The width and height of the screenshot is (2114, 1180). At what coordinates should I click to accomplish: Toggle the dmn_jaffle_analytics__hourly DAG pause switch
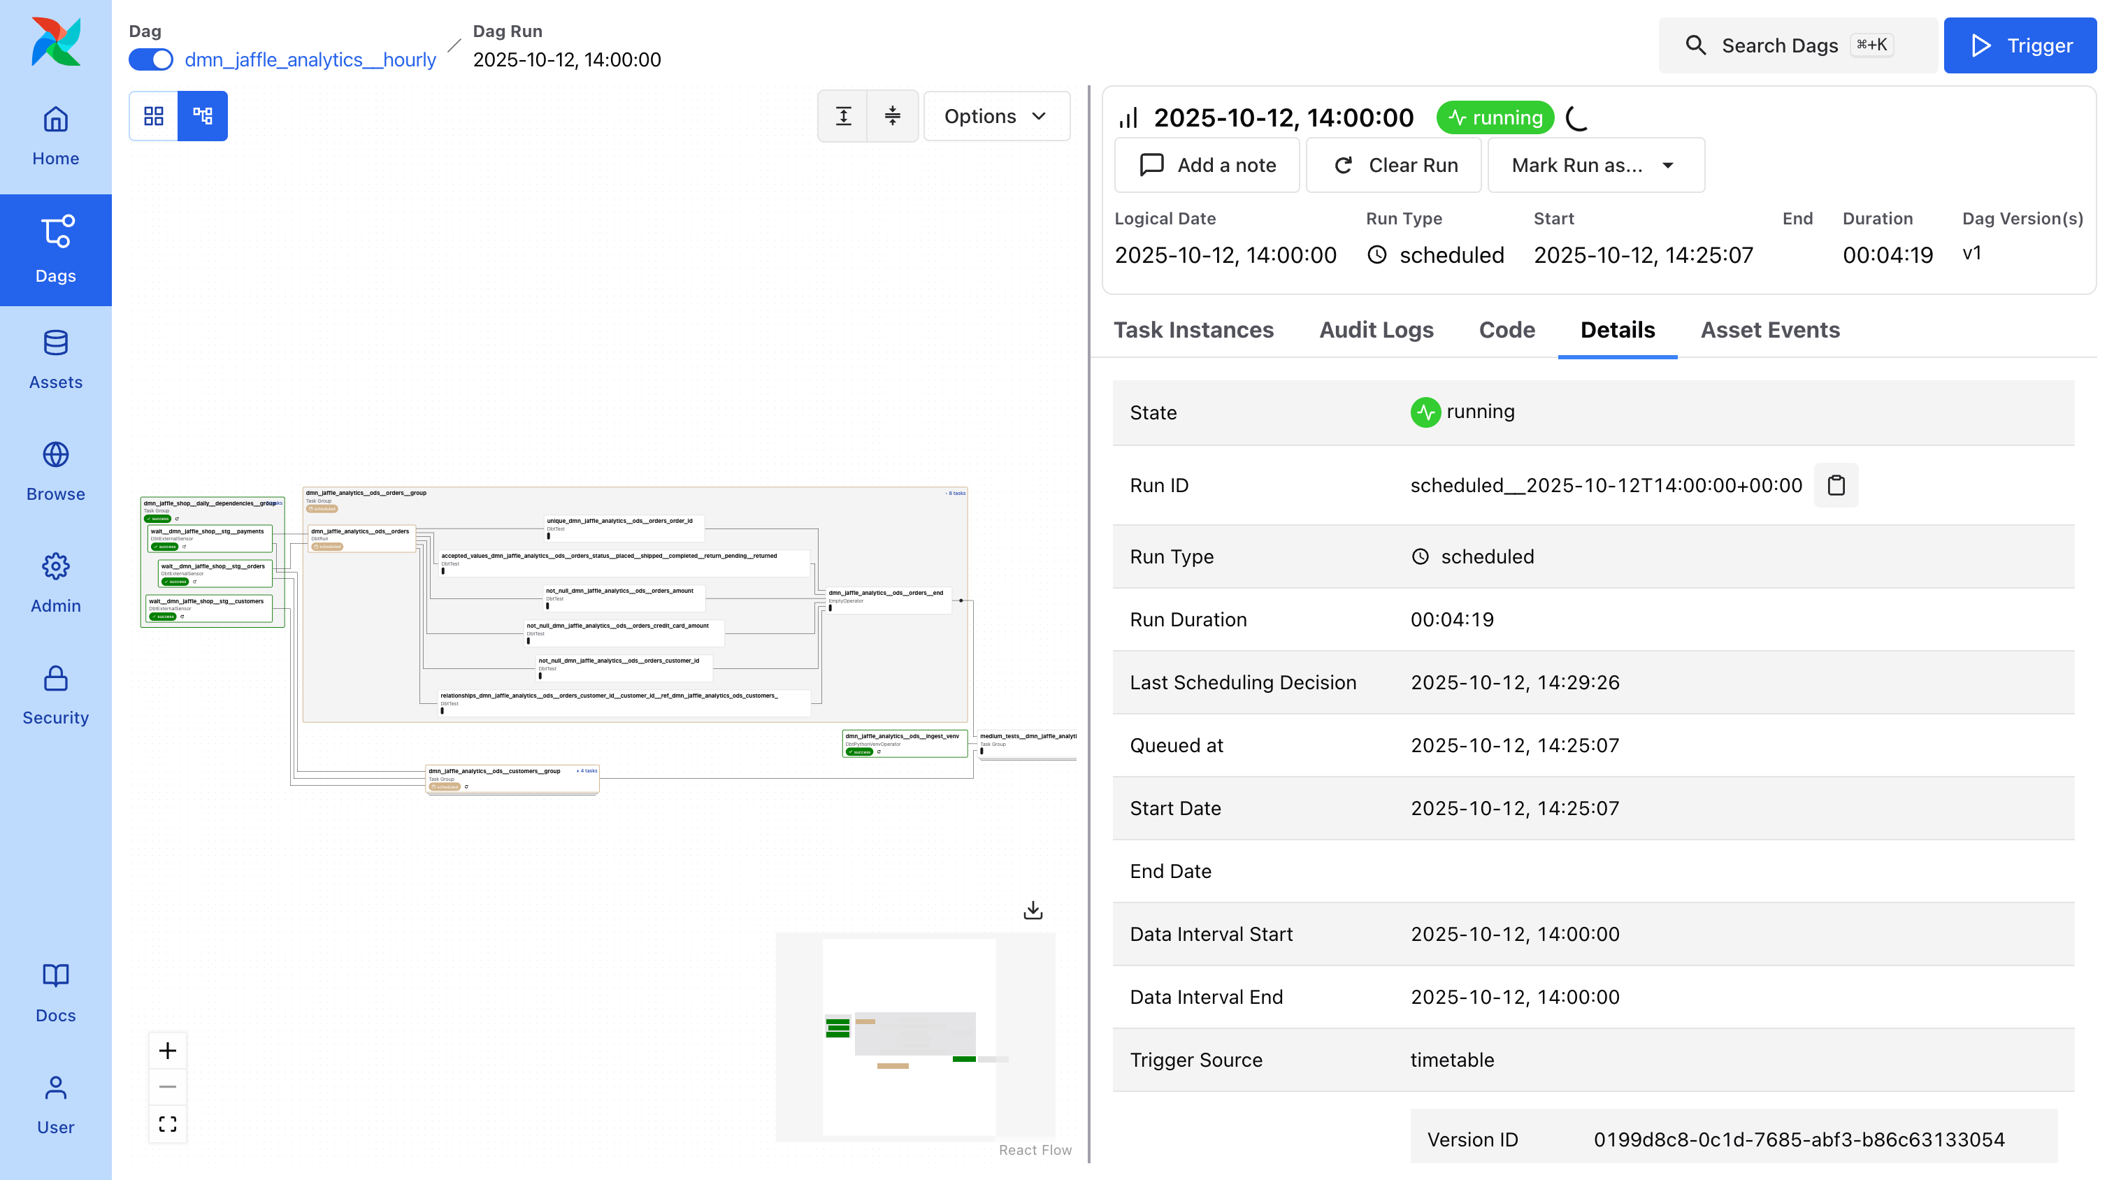pyautogui.click(x=151, y=60)
